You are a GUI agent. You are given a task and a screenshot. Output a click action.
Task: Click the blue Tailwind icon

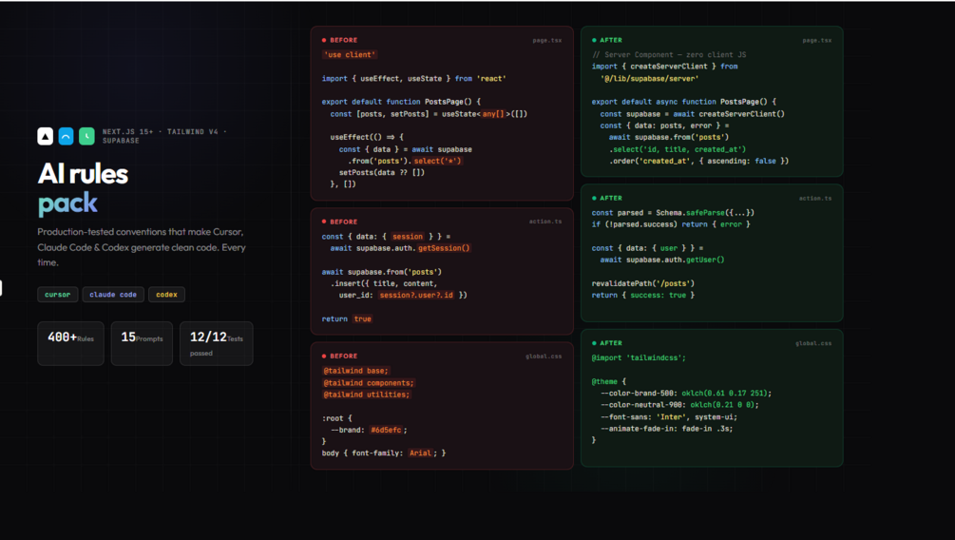[66, 136]
